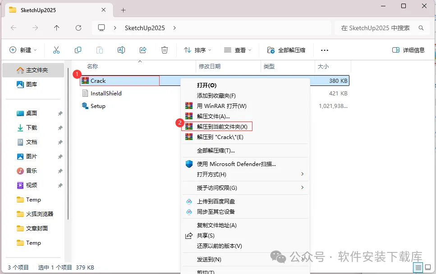Open more options ellipsis menu

pos(325,50)
